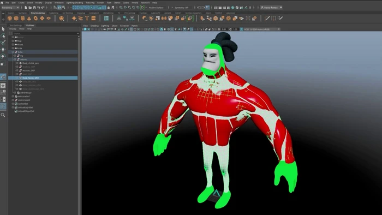
Task: Create a polygon sphere from the shelf
Action: coord(10,18)
